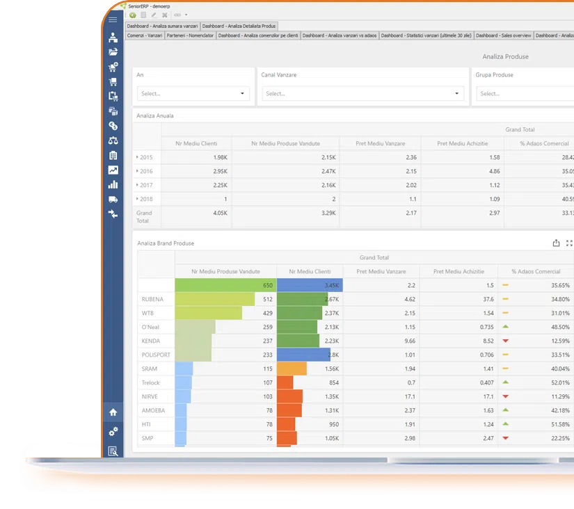Image resolution: width=574 pixels, height=509 pixels.
Task: Maximize the Analiza Brand Produse panel
Action: coord(569,243)
